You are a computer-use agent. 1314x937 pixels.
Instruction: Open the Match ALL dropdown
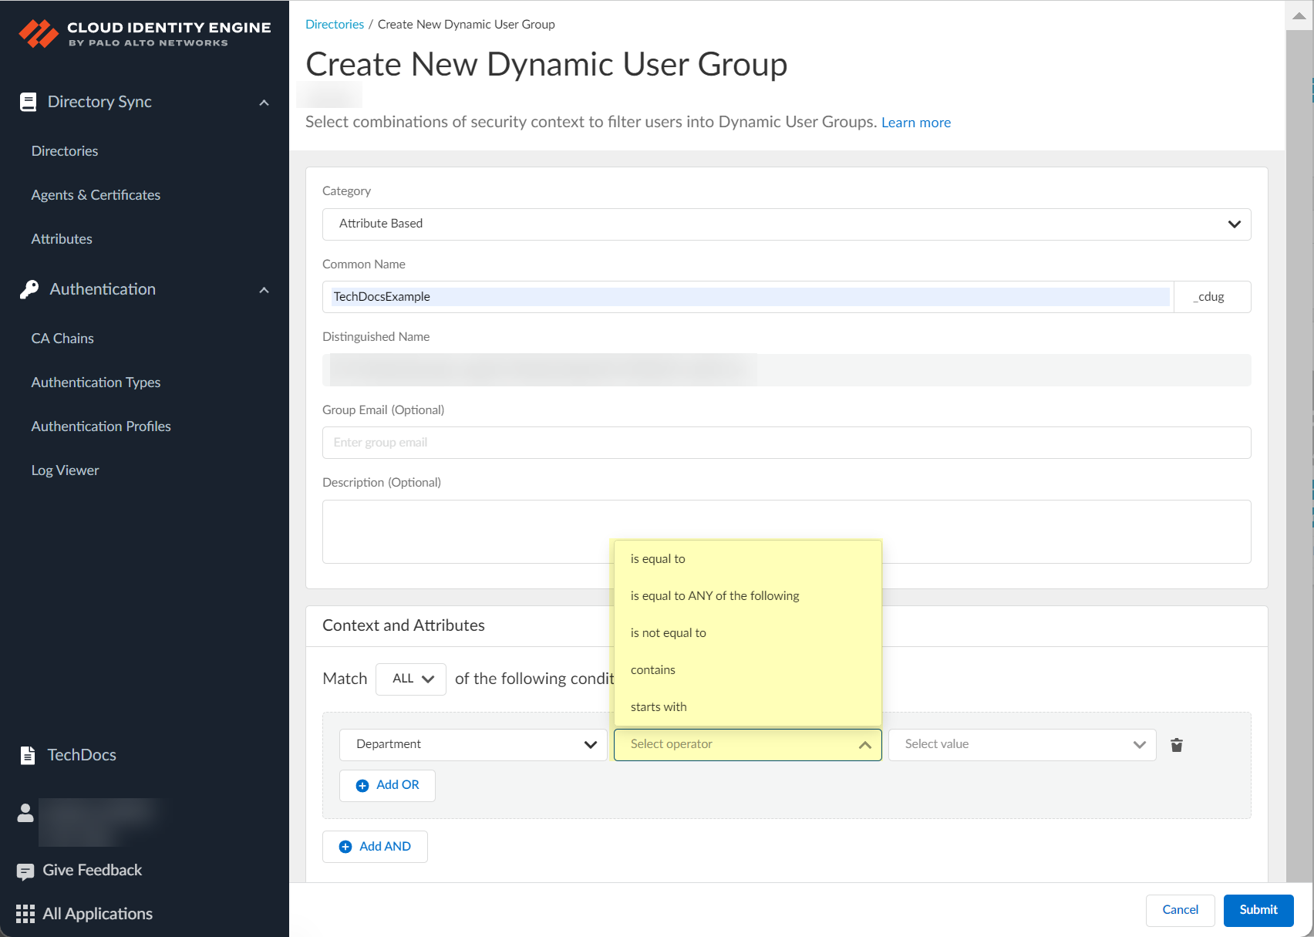point(411,679)
